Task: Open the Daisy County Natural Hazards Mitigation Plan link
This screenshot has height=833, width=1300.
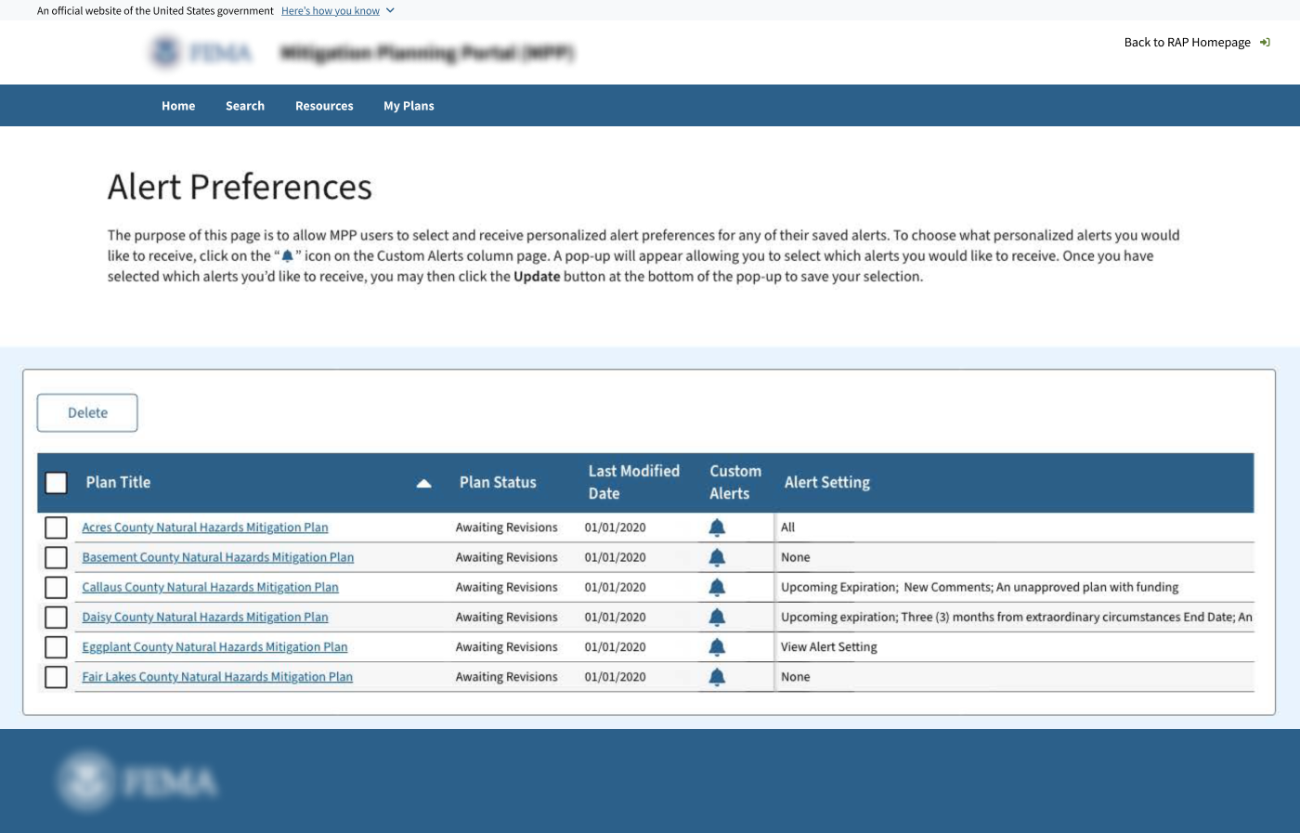Action: (x=205, y=617)
